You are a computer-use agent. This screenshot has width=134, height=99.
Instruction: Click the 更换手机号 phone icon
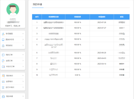click(x=3, y=40)
